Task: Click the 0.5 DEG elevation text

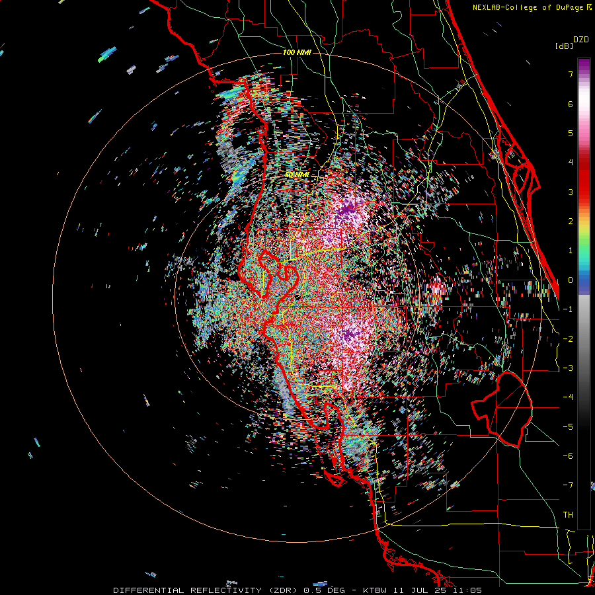Action: (324, 590)
